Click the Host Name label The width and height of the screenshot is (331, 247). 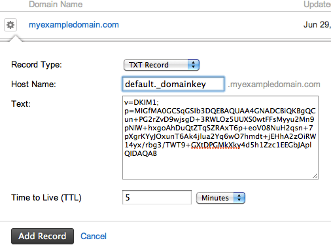[33, 84]
